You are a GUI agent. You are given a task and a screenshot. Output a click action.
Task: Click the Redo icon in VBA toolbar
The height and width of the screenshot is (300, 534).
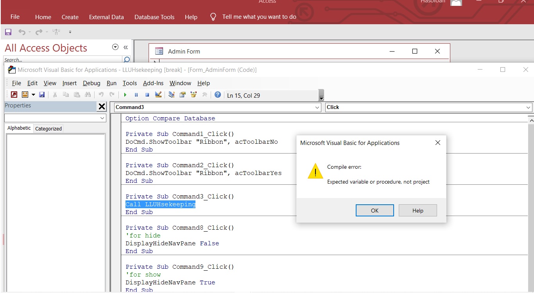[x=112, y=95]
